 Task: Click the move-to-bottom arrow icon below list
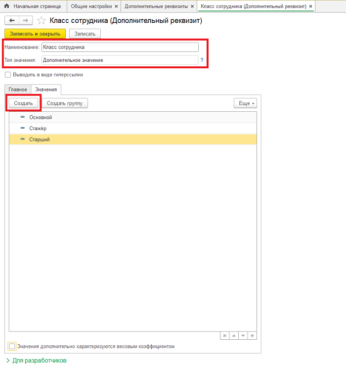tap(252, 336)
